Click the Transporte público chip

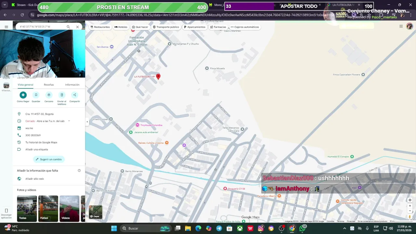coord(166,27)
